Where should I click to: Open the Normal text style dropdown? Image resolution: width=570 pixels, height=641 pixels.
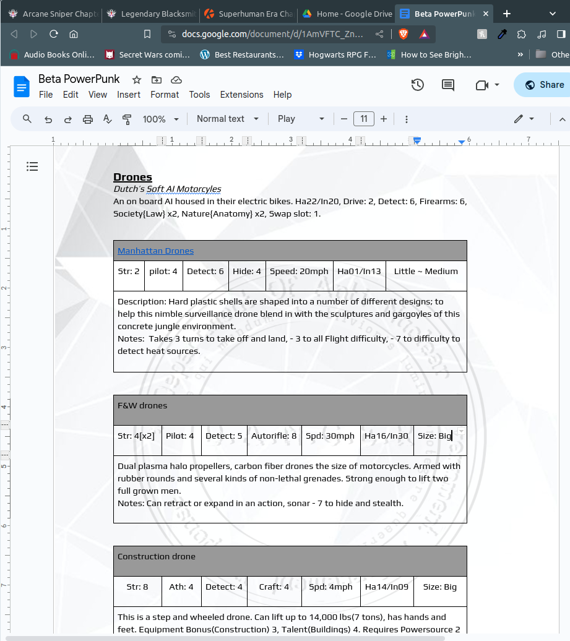coord(228,119)
